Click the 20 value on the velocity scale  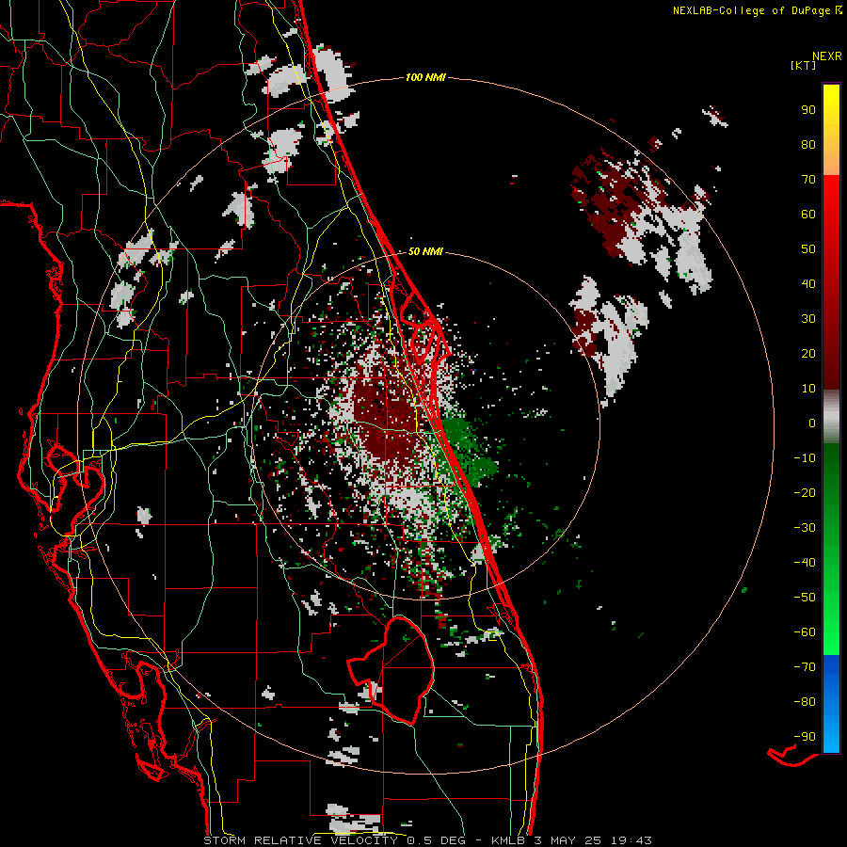808,353
